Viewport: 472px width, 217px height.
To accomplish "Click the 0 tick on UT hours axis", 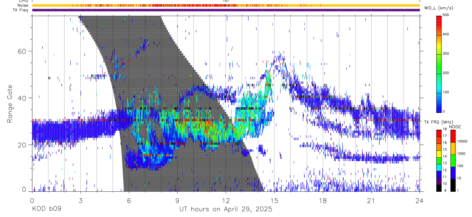I will tap(32, 200).
